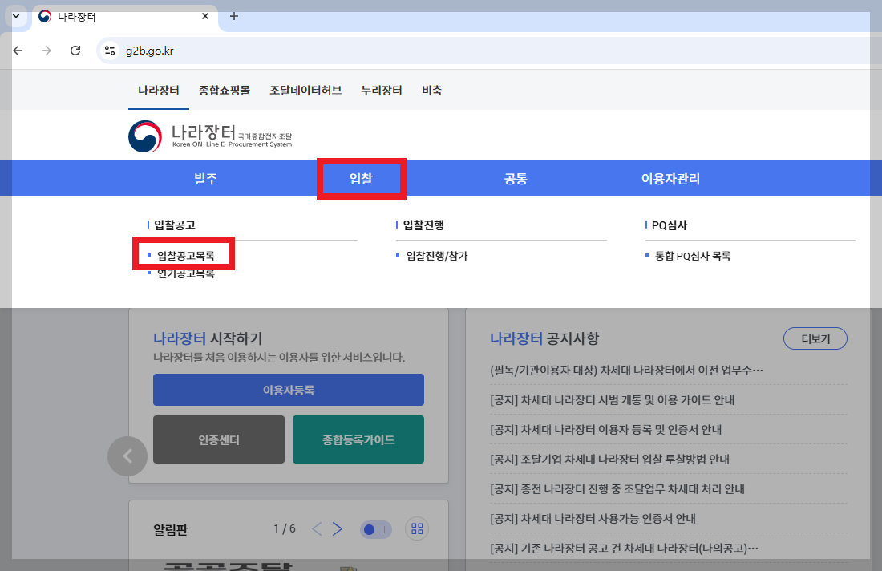Image resolution: width=882 pixels, height=571 pixels.
Task: Open 입찰공고목록 submenu link
Action: tap(186, 256)
